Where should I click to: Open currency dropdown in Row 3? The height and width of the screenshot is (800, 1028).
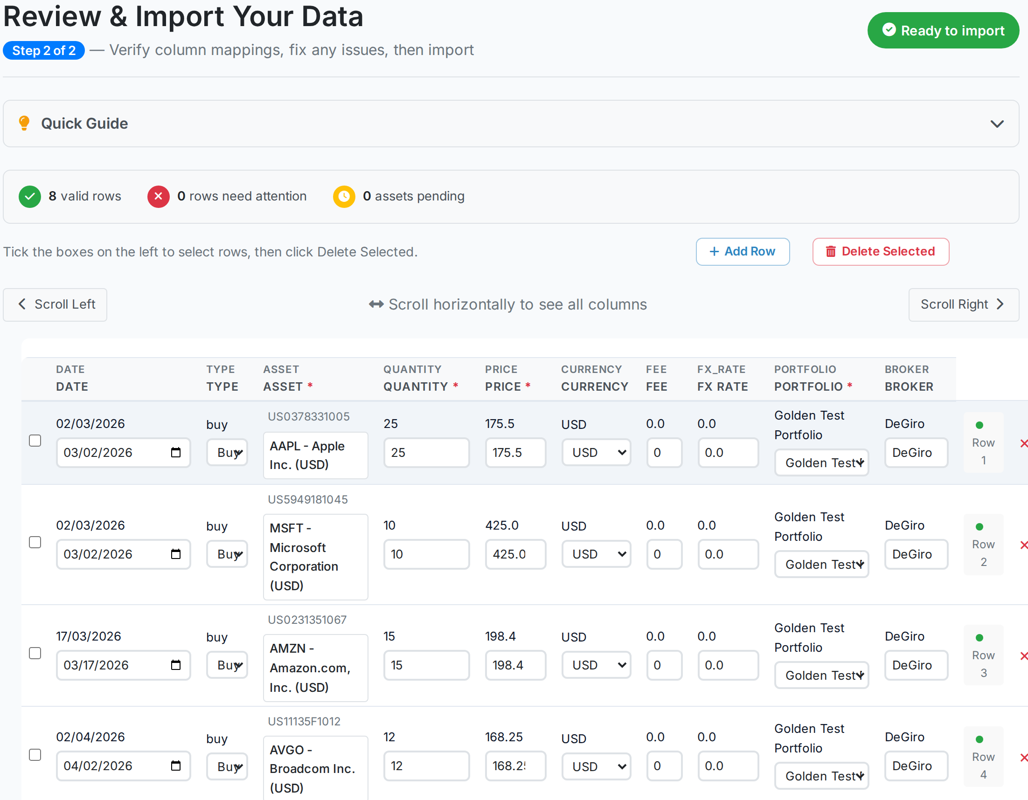click(596, 665)
